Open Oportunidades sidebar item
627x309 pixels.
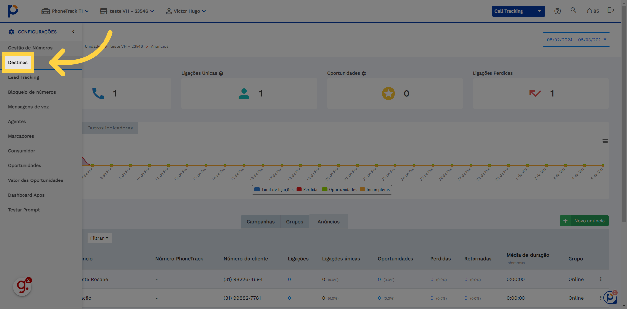point(24,165)
